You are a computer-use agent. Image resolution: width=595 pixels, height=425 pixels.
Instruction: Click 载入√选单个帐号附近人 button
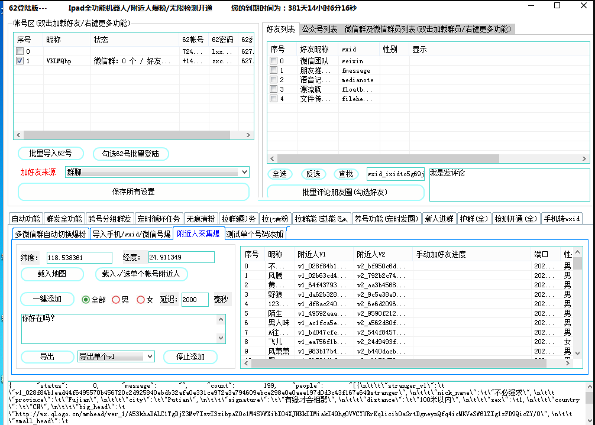click(x=141, y=274)
